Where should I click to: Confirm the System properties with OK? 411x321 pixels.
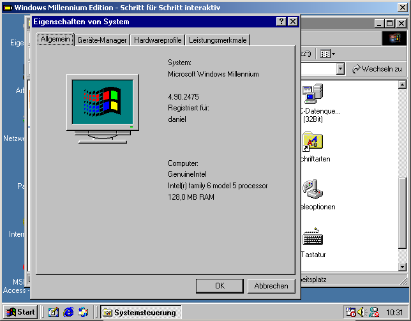click(220, 286)
